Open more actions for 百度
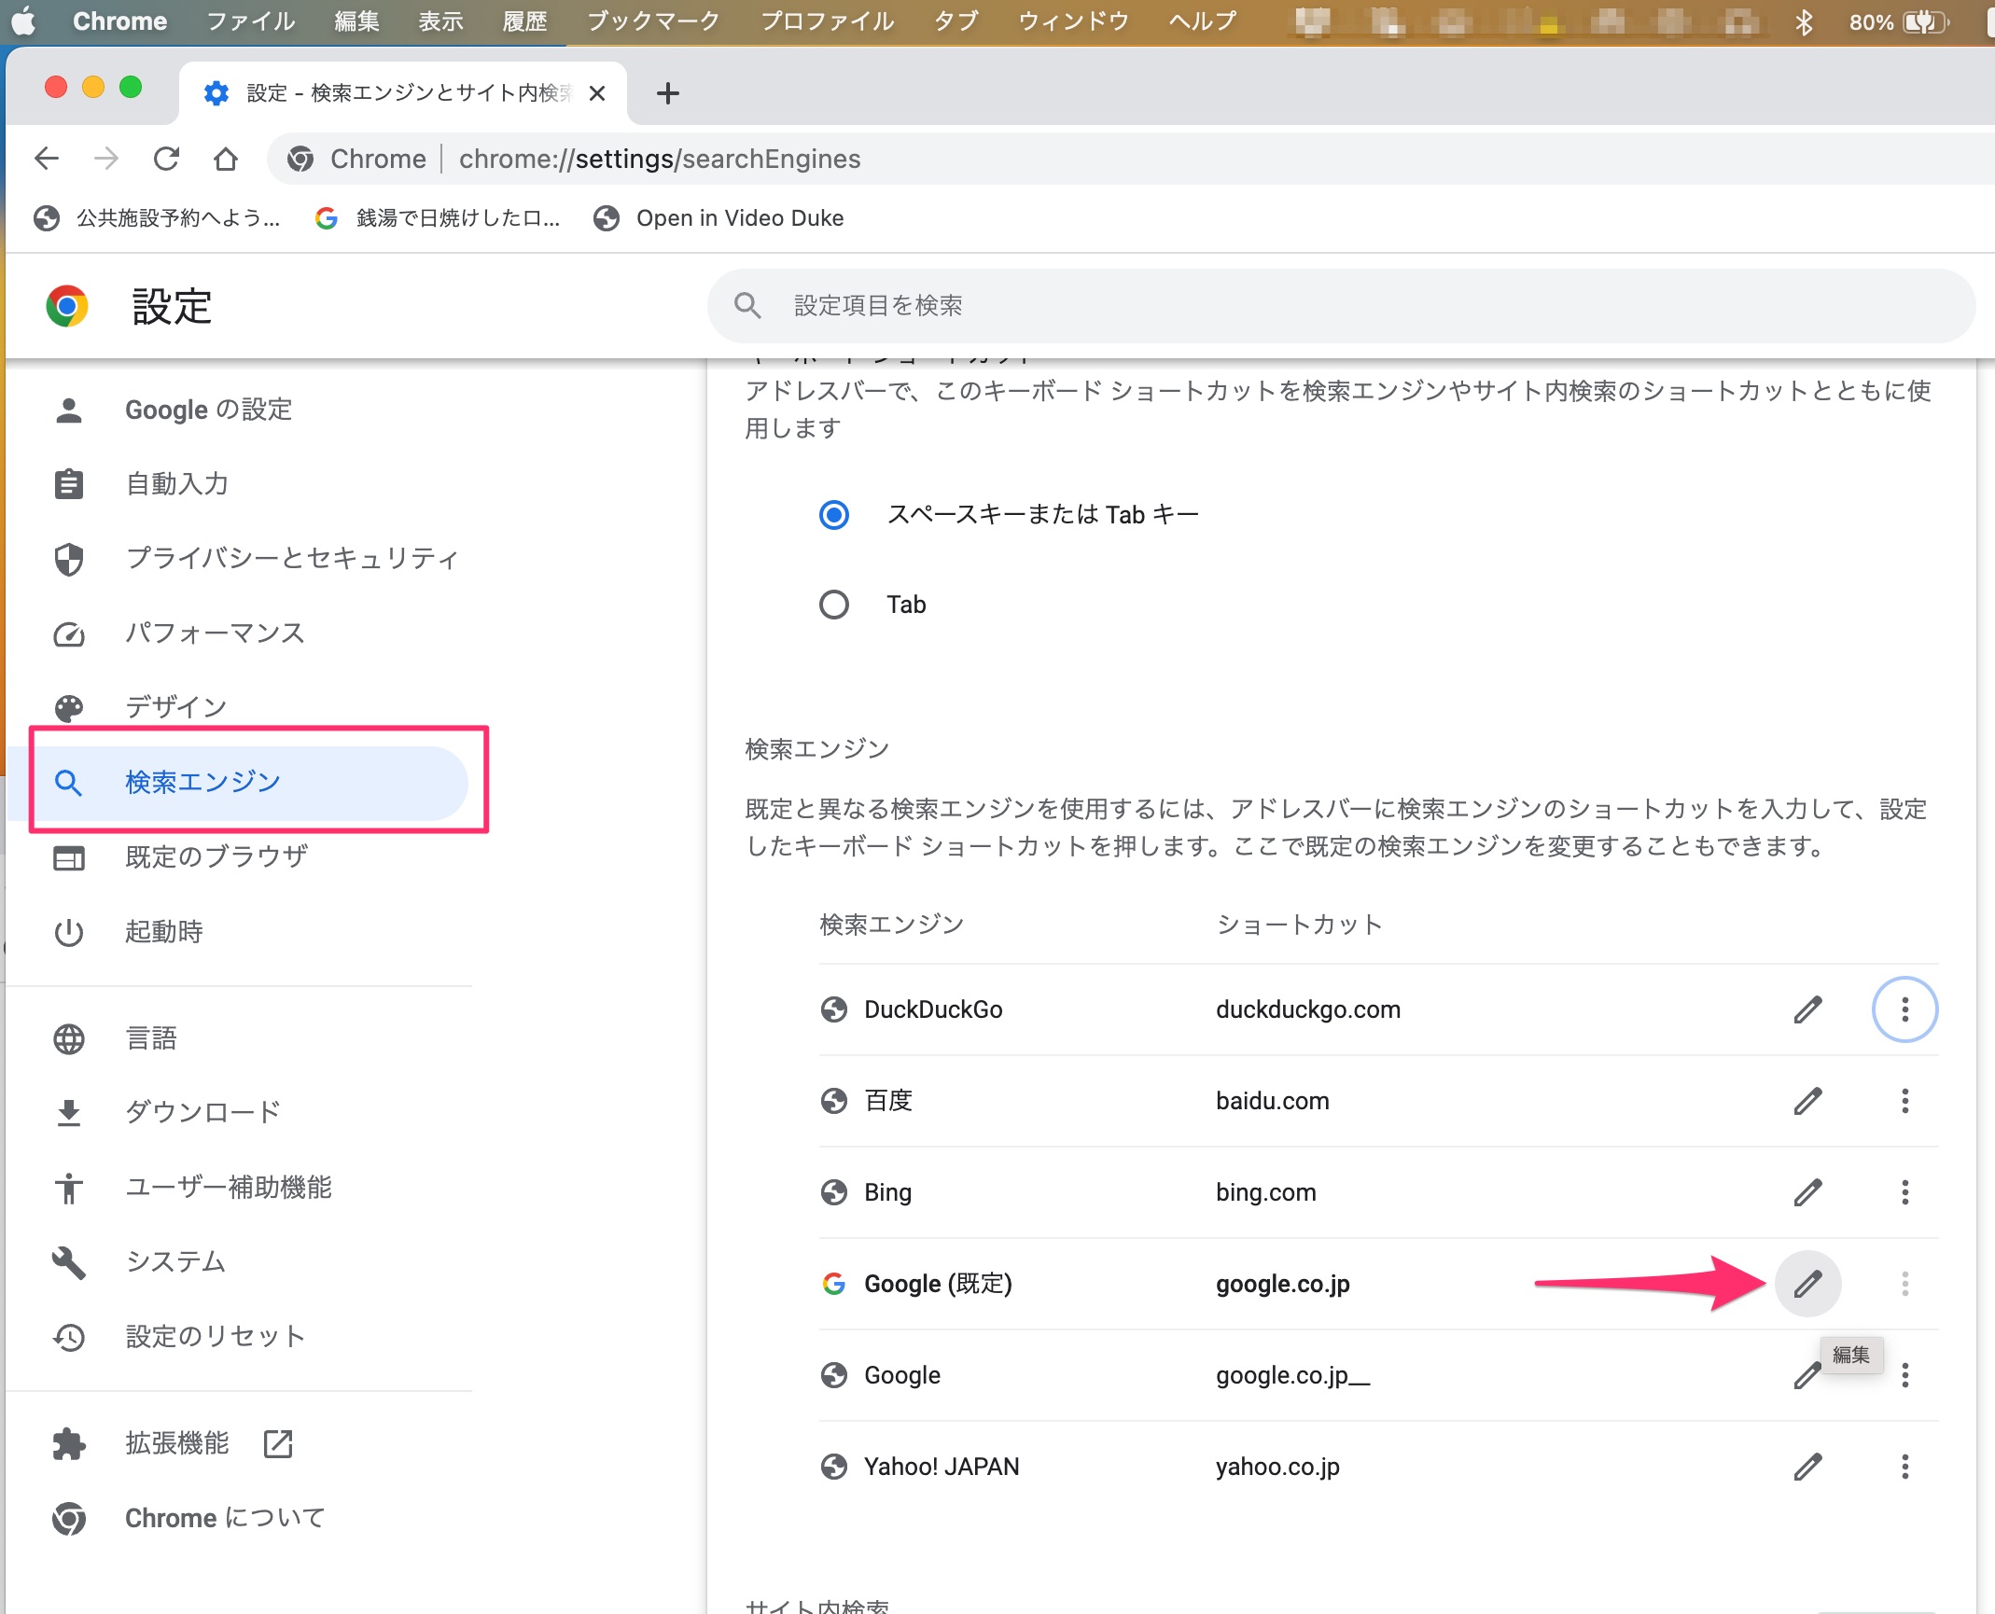The image size is (1995, 1614). click(1904, 1101)
